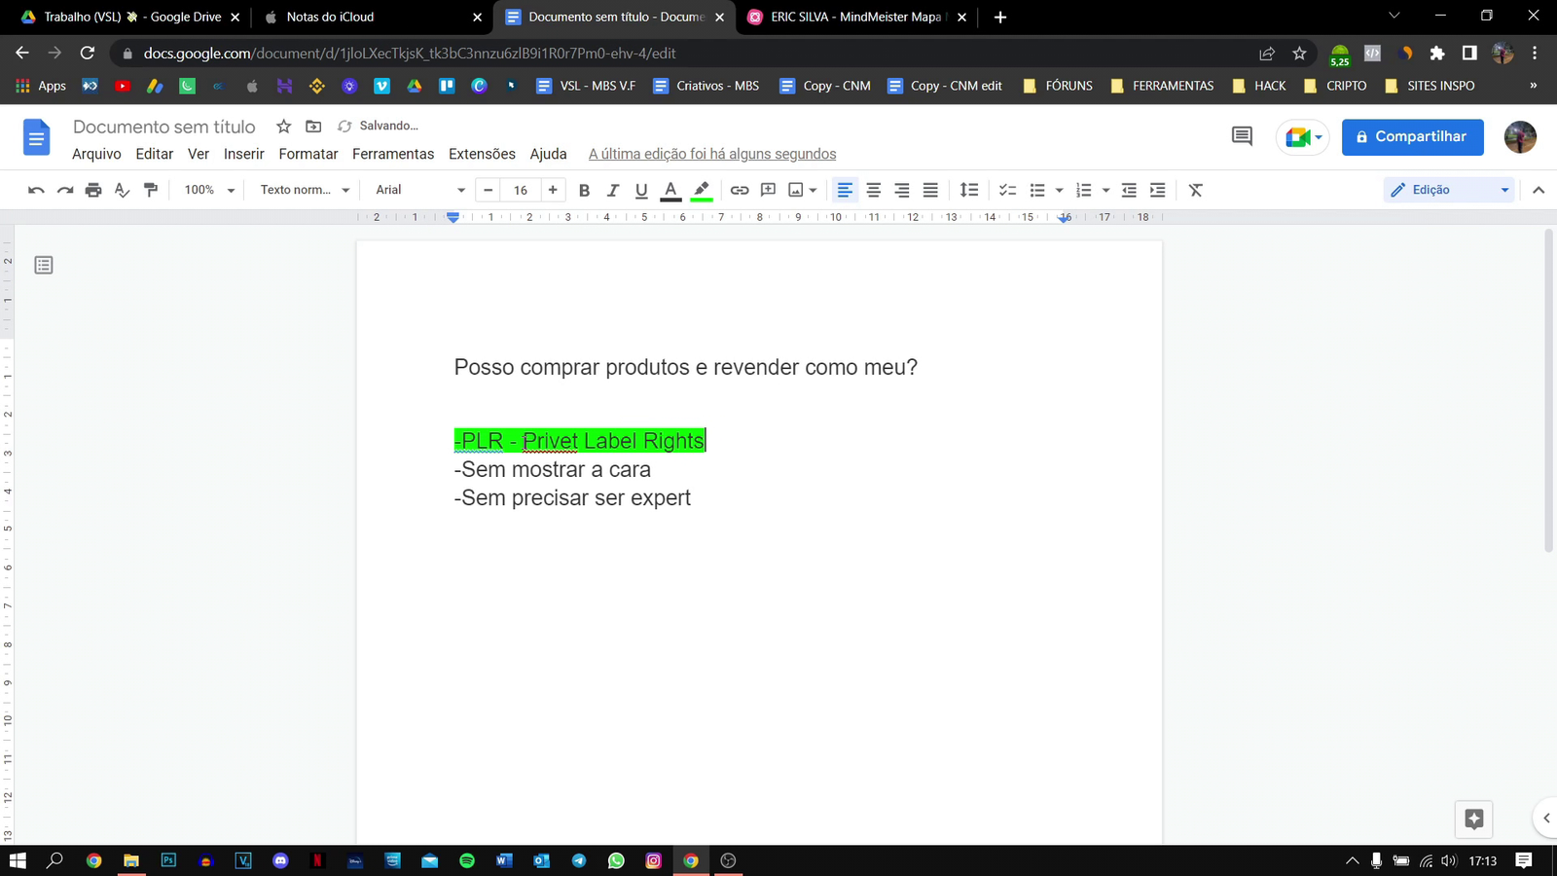Open zoom 100% dropdown
1557x876 pixels.
(209, 190)
